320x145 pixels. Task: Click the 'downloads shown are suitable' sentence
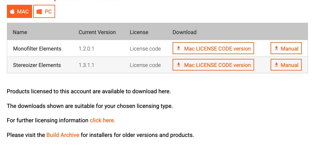(x=90, y=106)
